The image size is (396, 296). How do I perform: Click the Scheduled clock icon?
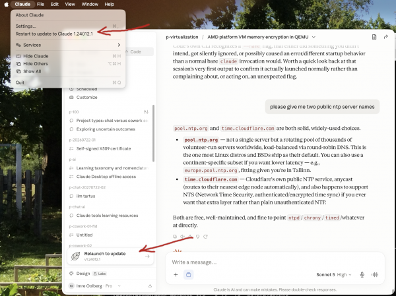71,89
